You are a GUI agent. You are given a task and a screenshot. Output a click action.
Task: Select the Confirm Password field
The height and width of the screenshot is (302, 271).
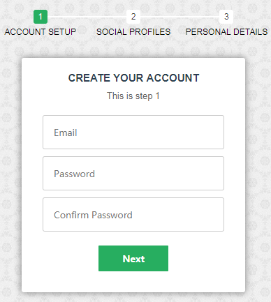(133, 214)
